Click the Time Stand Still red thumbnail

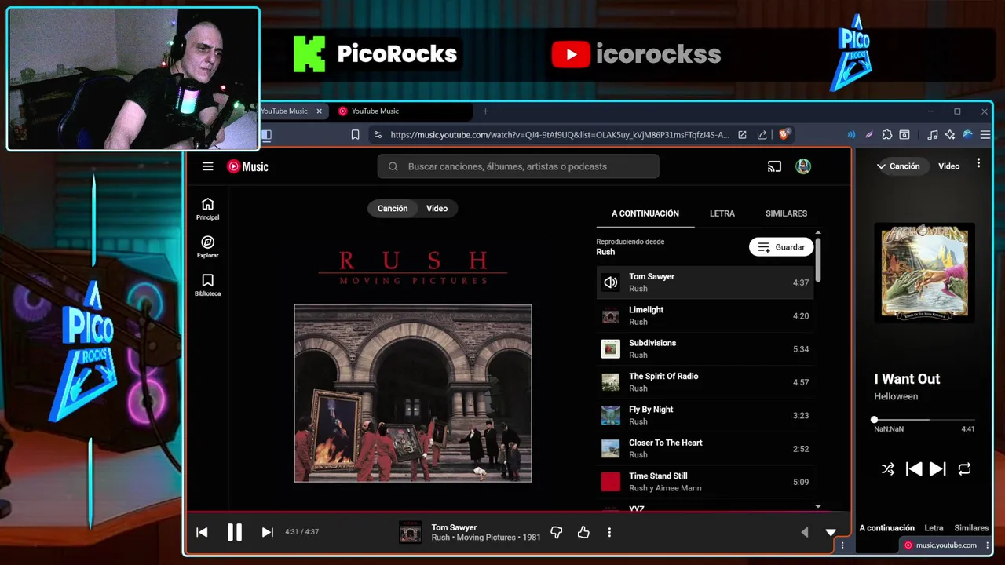[x=611, y=482]
